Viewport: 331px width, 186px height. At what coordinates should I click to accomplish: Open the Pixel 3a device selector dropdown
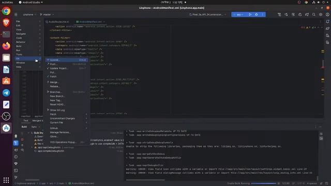coord(208,14)
